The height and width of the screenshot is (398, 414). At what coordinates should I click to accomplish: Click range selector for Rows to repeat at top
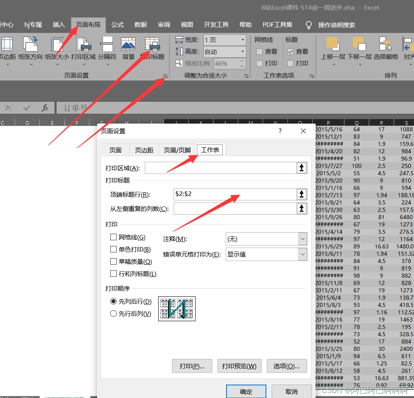301,194
